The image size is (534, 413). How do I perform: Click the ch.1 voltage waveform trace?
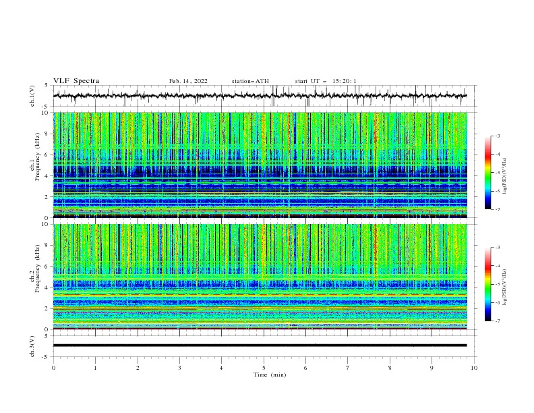pyautogui.click(x=260, y=96)
